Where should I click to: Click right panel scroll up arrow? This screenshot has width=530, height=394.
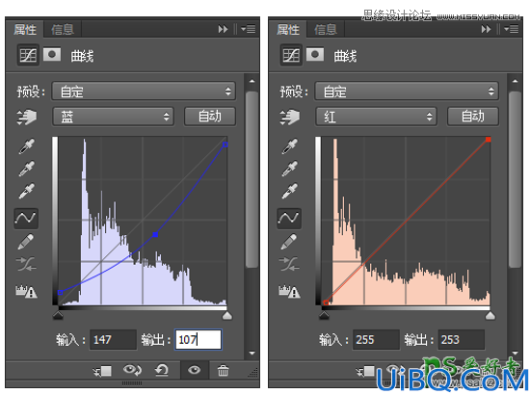[x=515, y=82]
